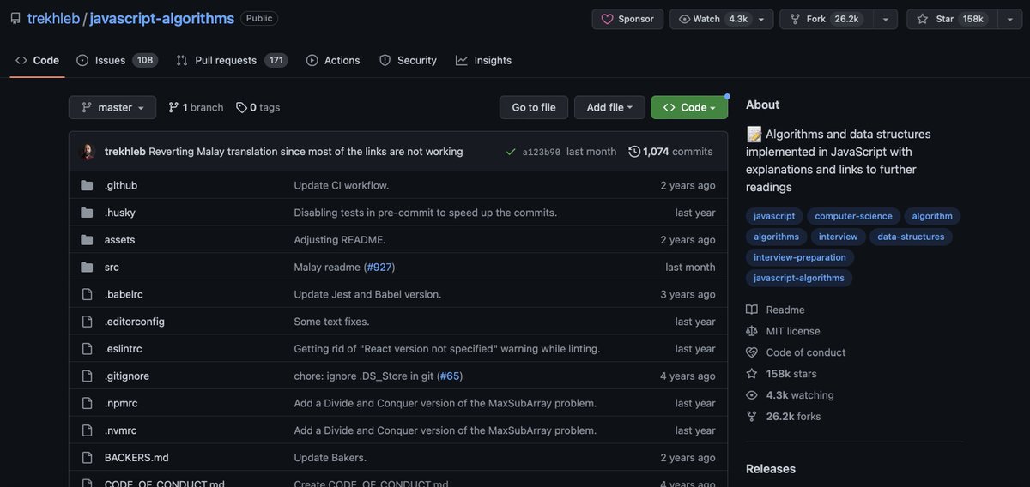Open the BACKERS.md file name

(x=136, y=458)
